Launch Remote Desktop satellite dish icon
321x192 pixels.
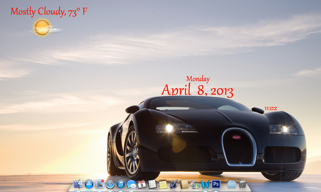(195, 184)
